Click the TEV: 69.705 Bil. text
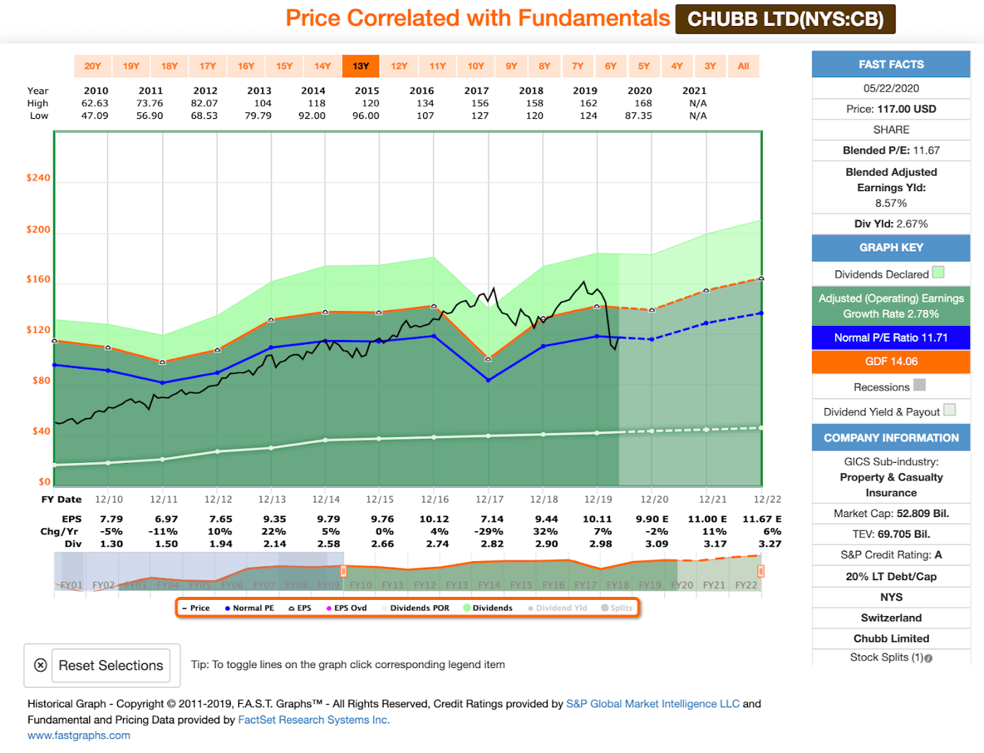 [x=891, y=535]
